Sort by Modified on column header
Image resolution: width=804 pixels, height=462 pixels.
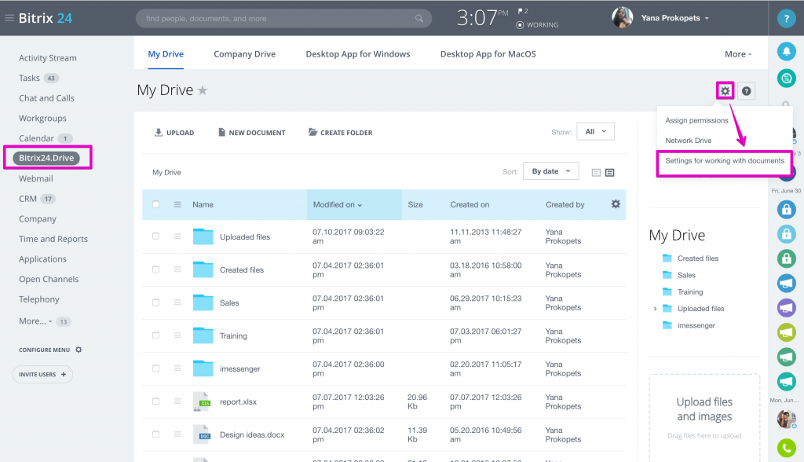[354, 204]
